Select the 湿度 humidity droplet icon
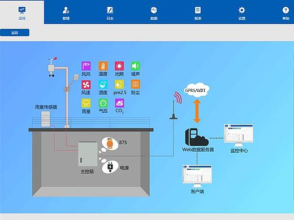The width and height of the screenshot is (294, 220). click(x=103, y=85)
